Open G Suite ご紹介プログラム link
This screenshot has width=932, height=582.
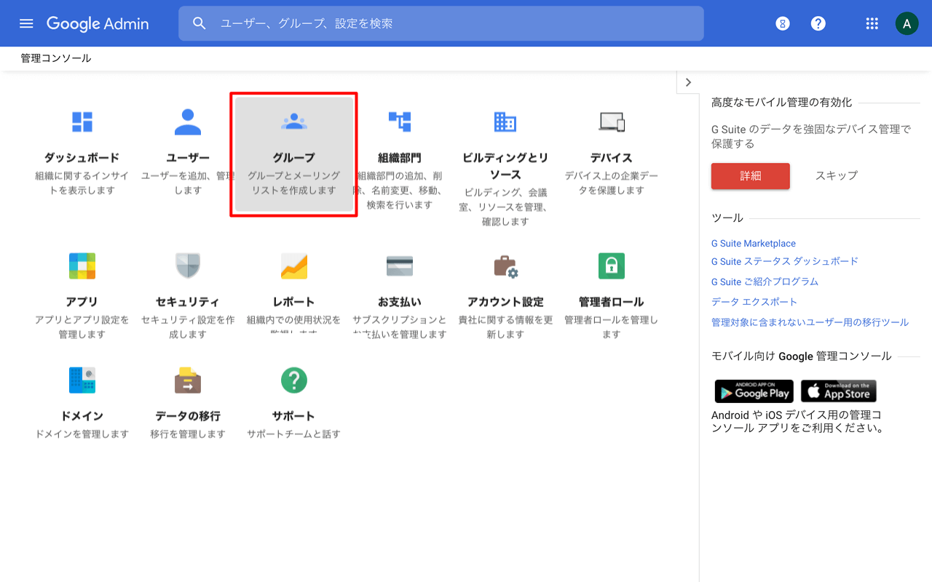(x=765, y=282)
